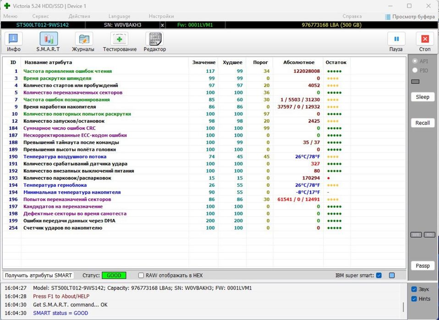Select row Количество парковок/распарковок

tap(204, 178)
